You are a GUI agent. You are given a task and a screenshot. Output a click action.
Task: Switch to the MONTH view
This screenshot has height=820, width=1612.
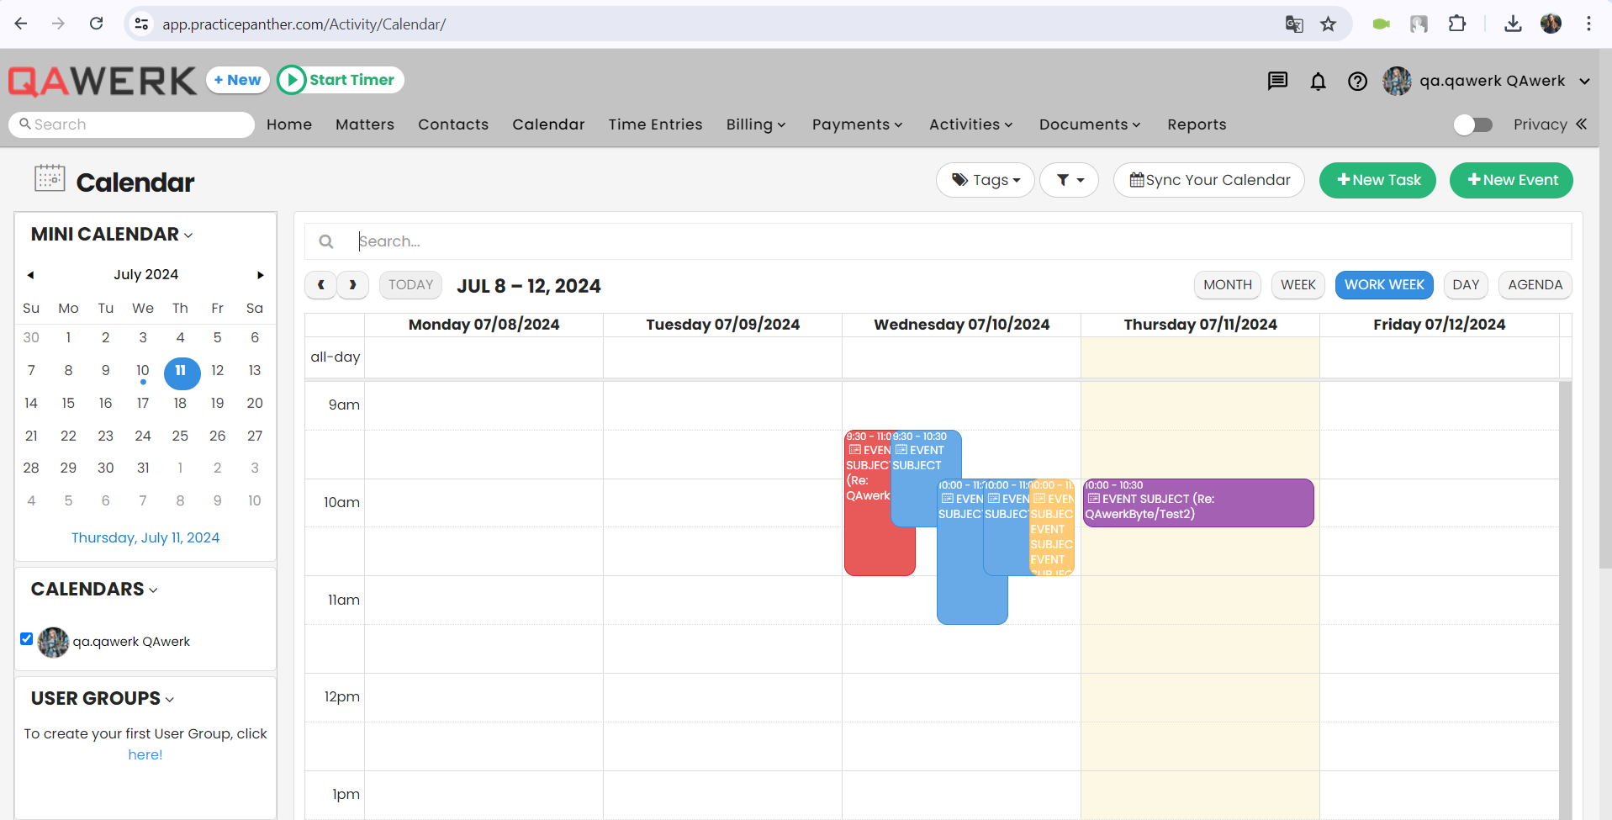(x=1227, y=285)
